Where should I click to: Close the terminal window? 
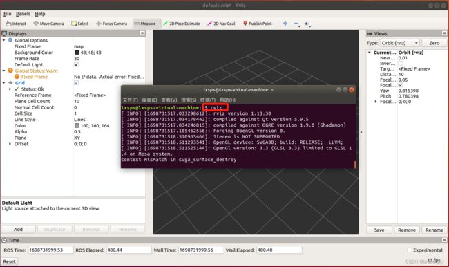pos(352,90)
